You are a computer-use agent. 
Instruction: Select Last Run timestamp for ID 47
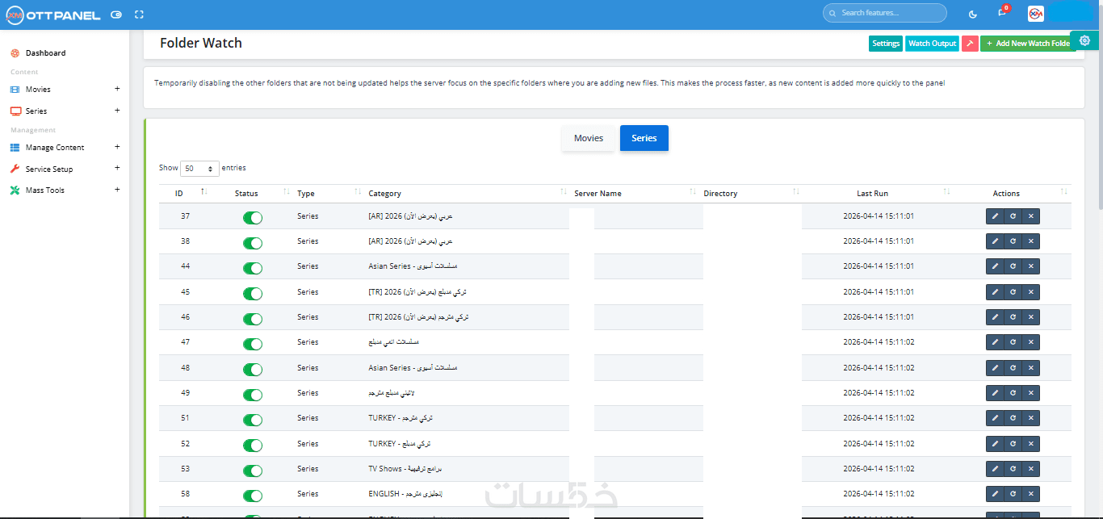[879, 342]
